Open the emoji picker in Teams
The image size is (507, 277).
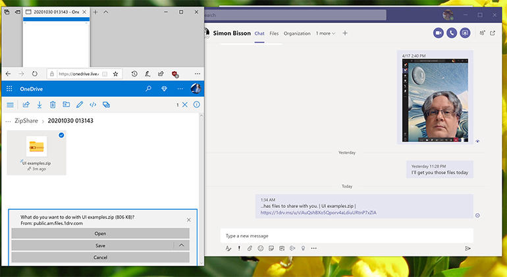click(x=260, y=248)
